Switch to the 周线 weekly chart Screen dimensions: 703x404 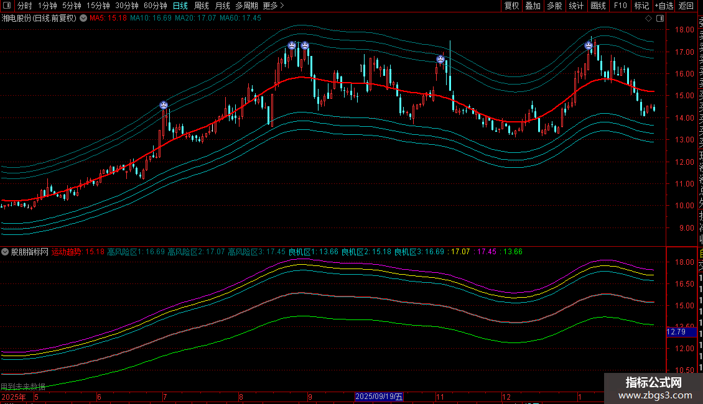coord(202,6)
